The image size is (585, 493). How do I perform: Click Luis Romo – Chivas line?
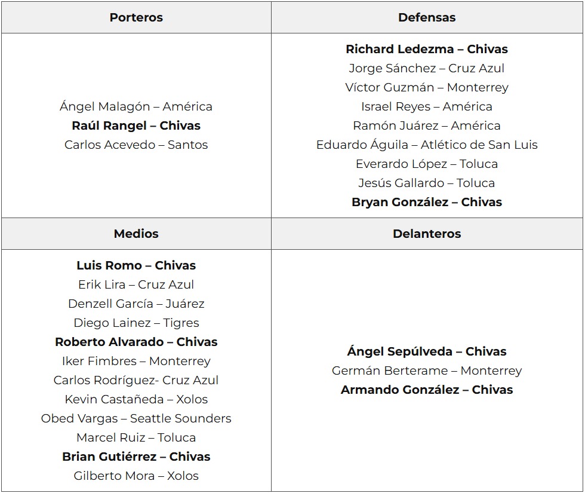(136, 265)
